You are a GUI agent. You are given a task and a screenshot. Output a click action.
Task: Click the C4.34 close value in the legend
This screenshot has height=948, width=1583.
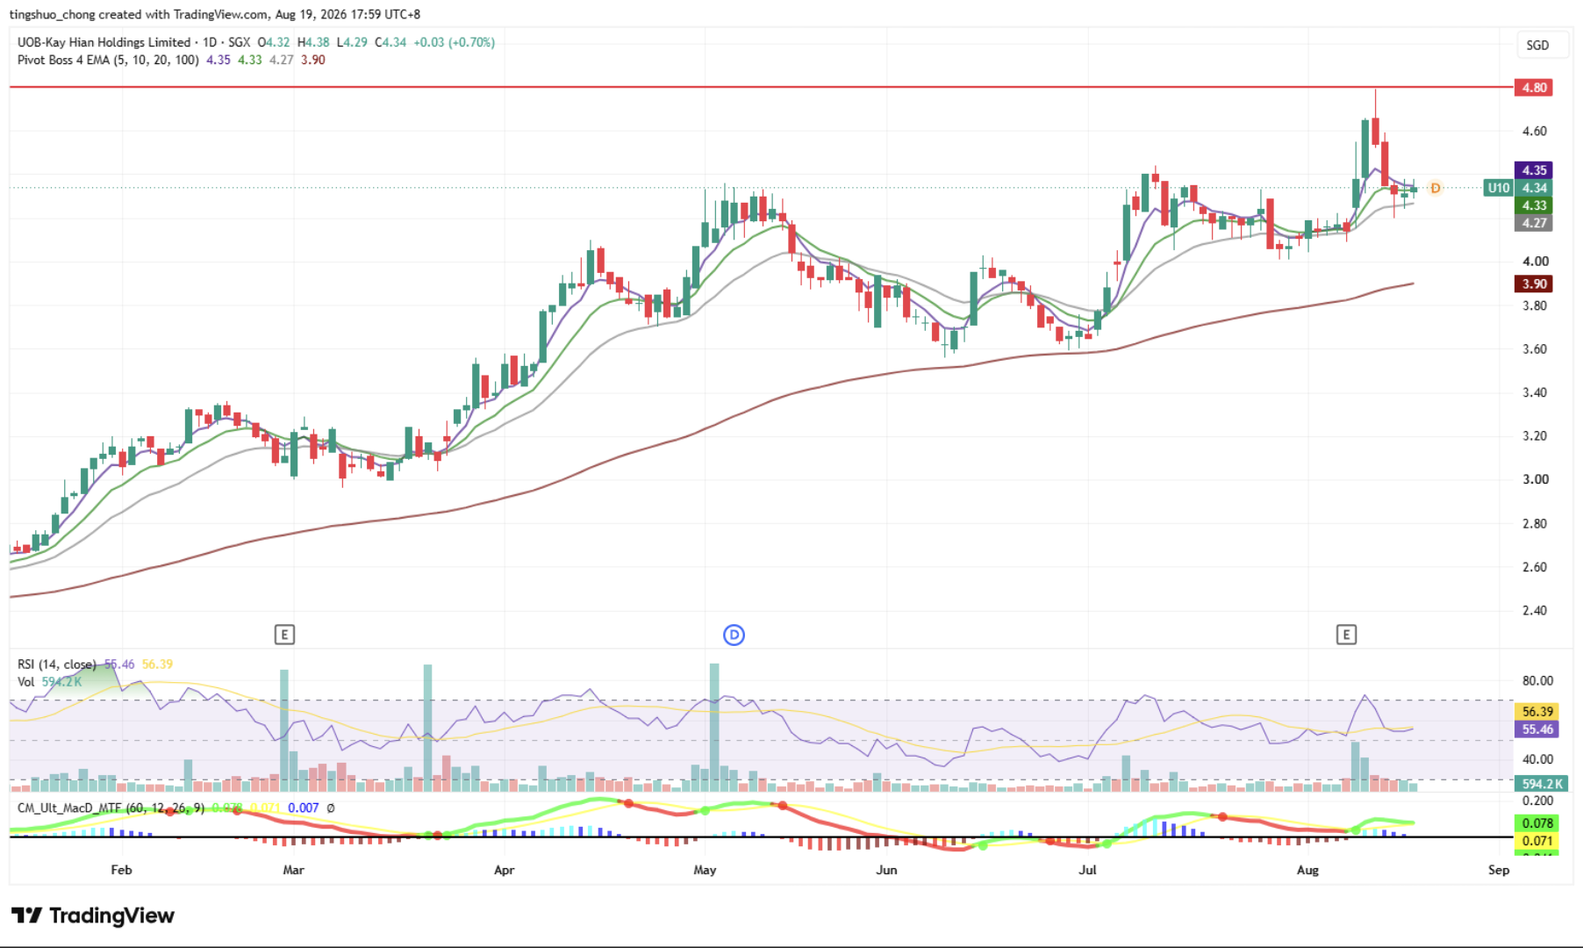tap(390, 42)
